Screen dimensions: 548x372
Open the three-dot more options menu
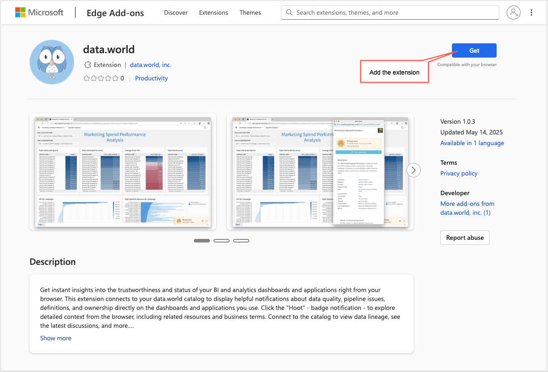click(x=531, y=13)
